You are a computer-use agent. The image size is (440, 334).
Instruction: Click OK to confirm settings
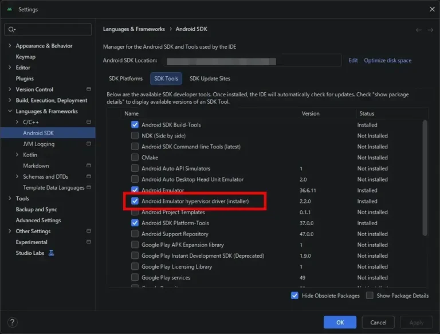pos(340,322)
